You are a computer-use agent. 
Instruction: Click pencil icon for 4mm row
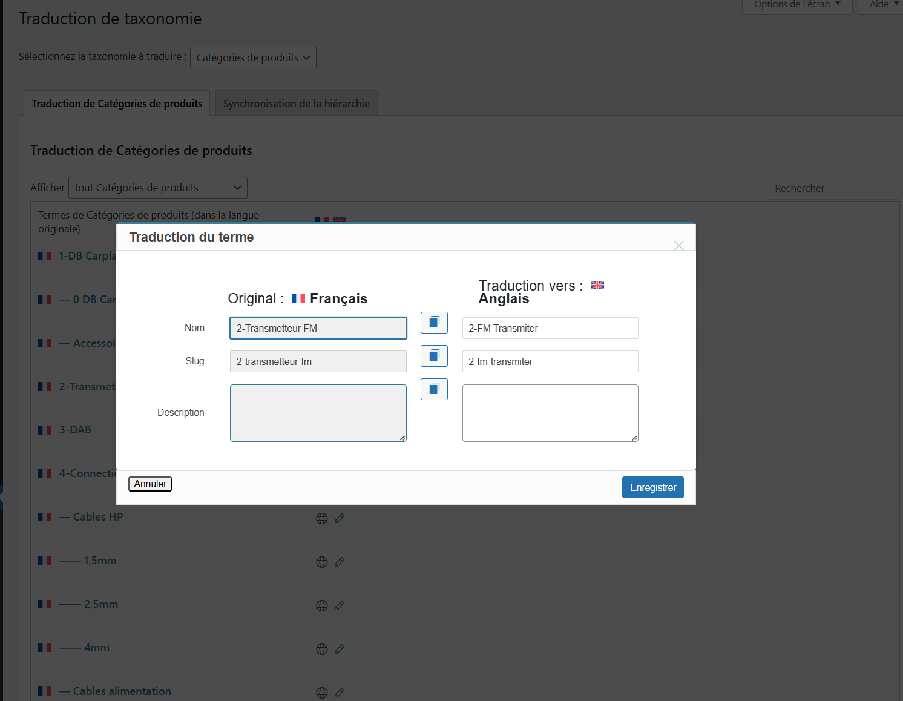[340, 649]
